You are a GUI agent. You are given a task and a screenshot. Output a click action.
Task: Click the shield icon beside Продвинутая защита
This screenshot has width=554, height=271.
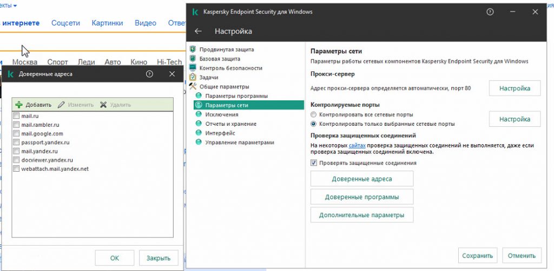pos(193,49)
